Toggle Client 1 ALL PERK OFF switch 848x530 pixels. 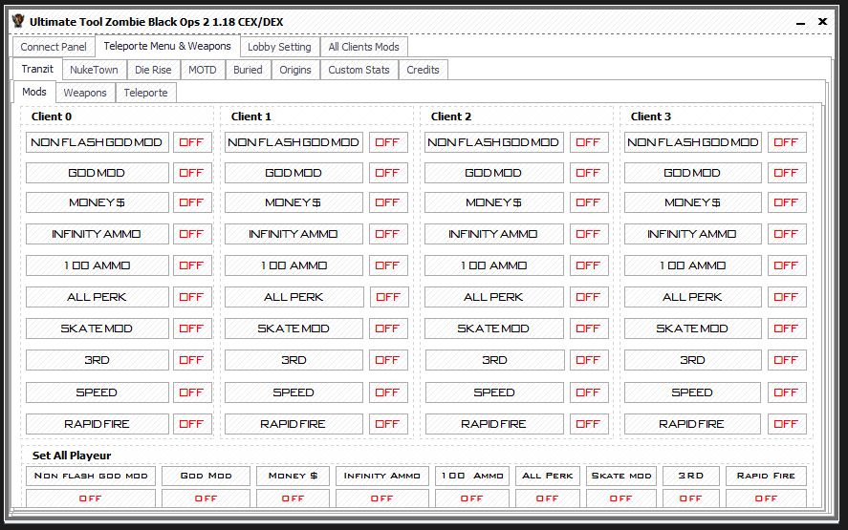point(388,297)
